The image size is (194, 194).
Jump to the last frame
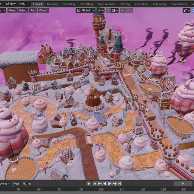tap(120, 184)
